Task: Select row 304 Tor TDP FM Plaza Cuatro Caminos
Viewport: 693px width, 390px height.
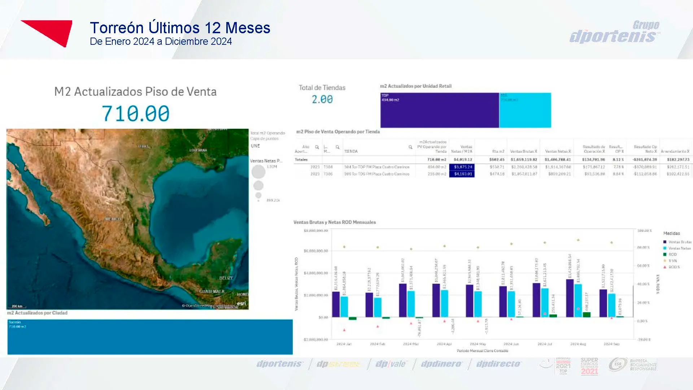Action: click(x=493, y=167)
